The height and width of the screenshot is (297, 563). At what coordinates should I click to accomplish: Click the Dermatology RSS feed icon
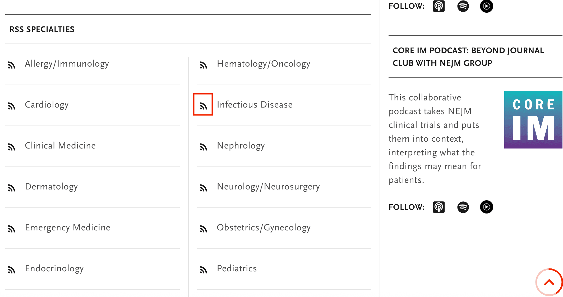pyautogui.click(x=11, y=188)
